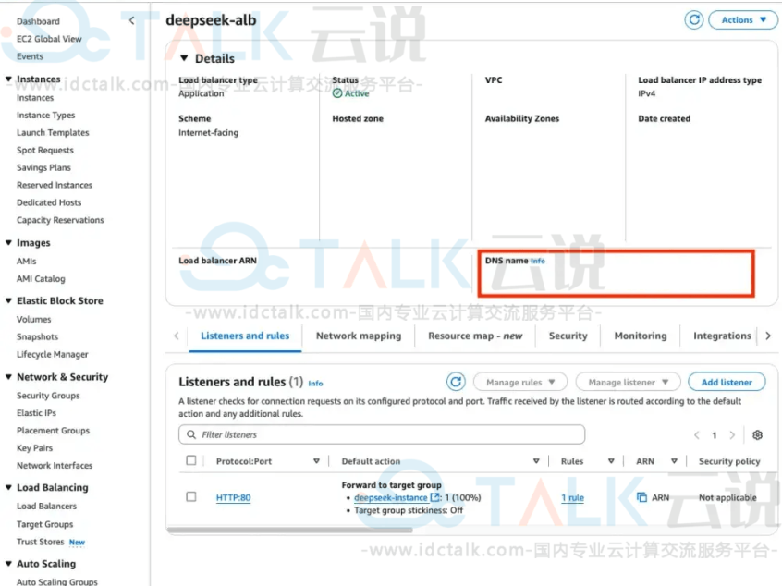Go to next page of listeners
The height and width of the screenshot is (586, 782).
[732, 435]
